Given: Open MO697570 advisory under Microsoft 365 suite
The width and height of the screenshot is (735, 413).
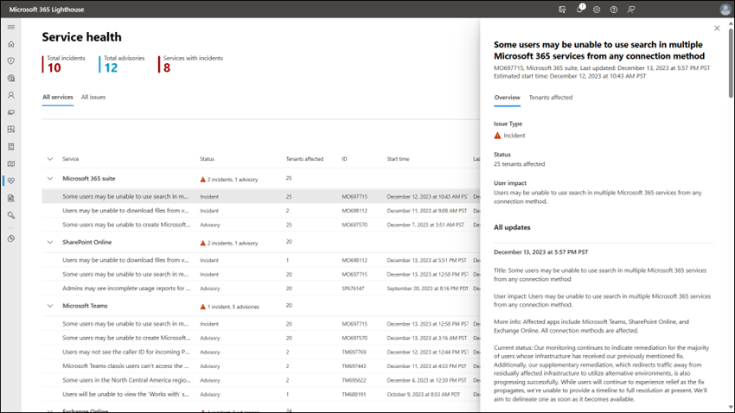Looking at the screenshot, I should click(261, 225).
